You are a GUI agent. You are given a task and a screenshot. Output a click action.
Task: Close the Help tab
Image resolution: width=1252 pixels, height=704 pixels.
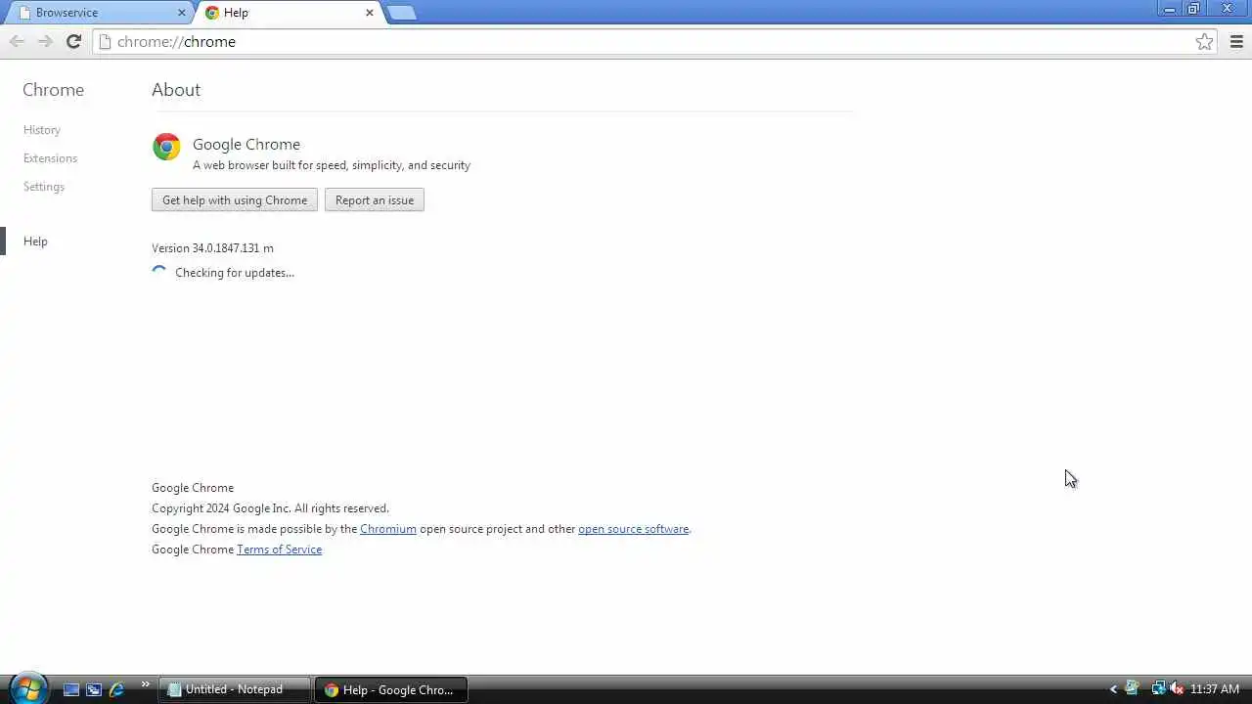tap(370, 13)
